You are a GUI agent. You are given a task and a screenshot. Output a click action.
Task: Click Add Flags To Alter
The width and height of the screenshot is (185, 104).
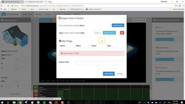(x=91, y=53)
